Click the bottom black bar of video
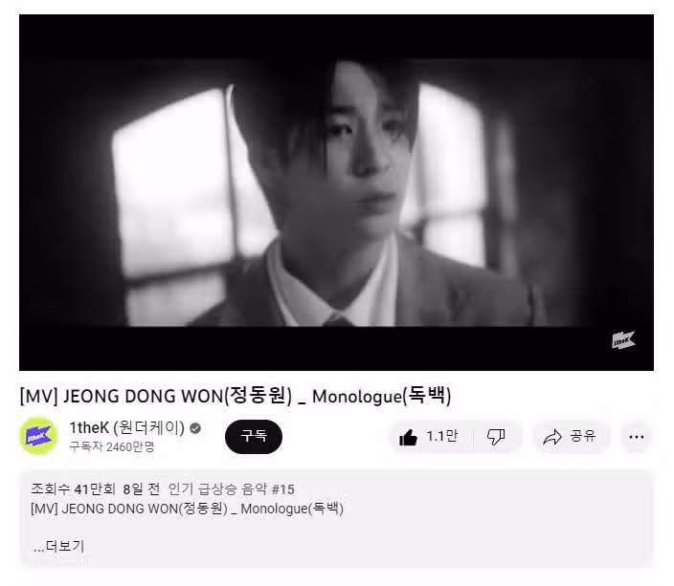This screenshot has height=586, width=674. point(336,349)
